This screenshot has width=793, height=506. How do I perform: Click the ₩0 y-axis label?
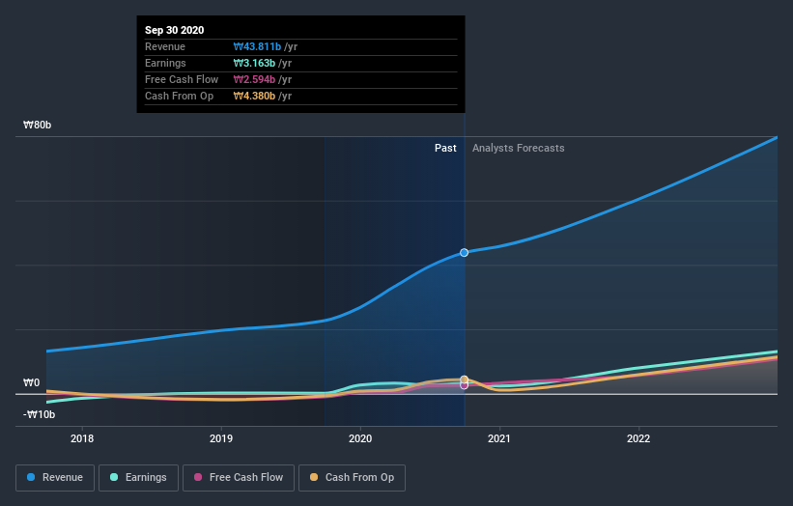point(31,382)
